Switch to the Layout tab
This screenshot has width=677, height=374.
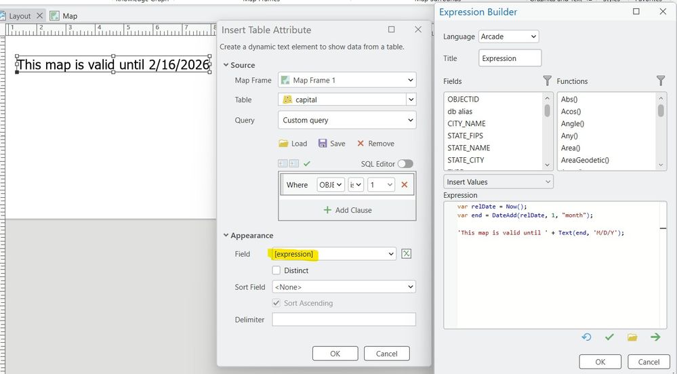(x=20, y=16)
